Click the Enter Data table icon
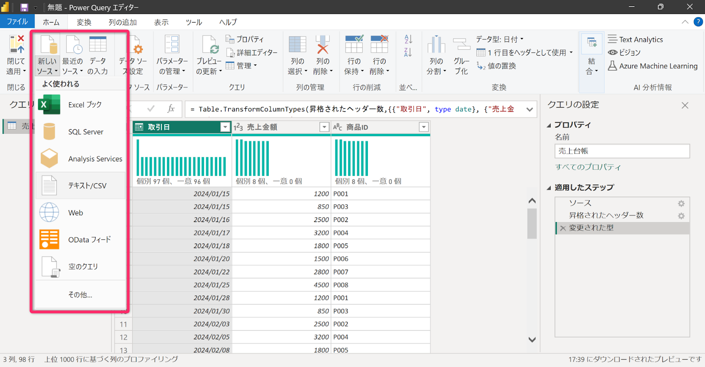 pos(98,44)
